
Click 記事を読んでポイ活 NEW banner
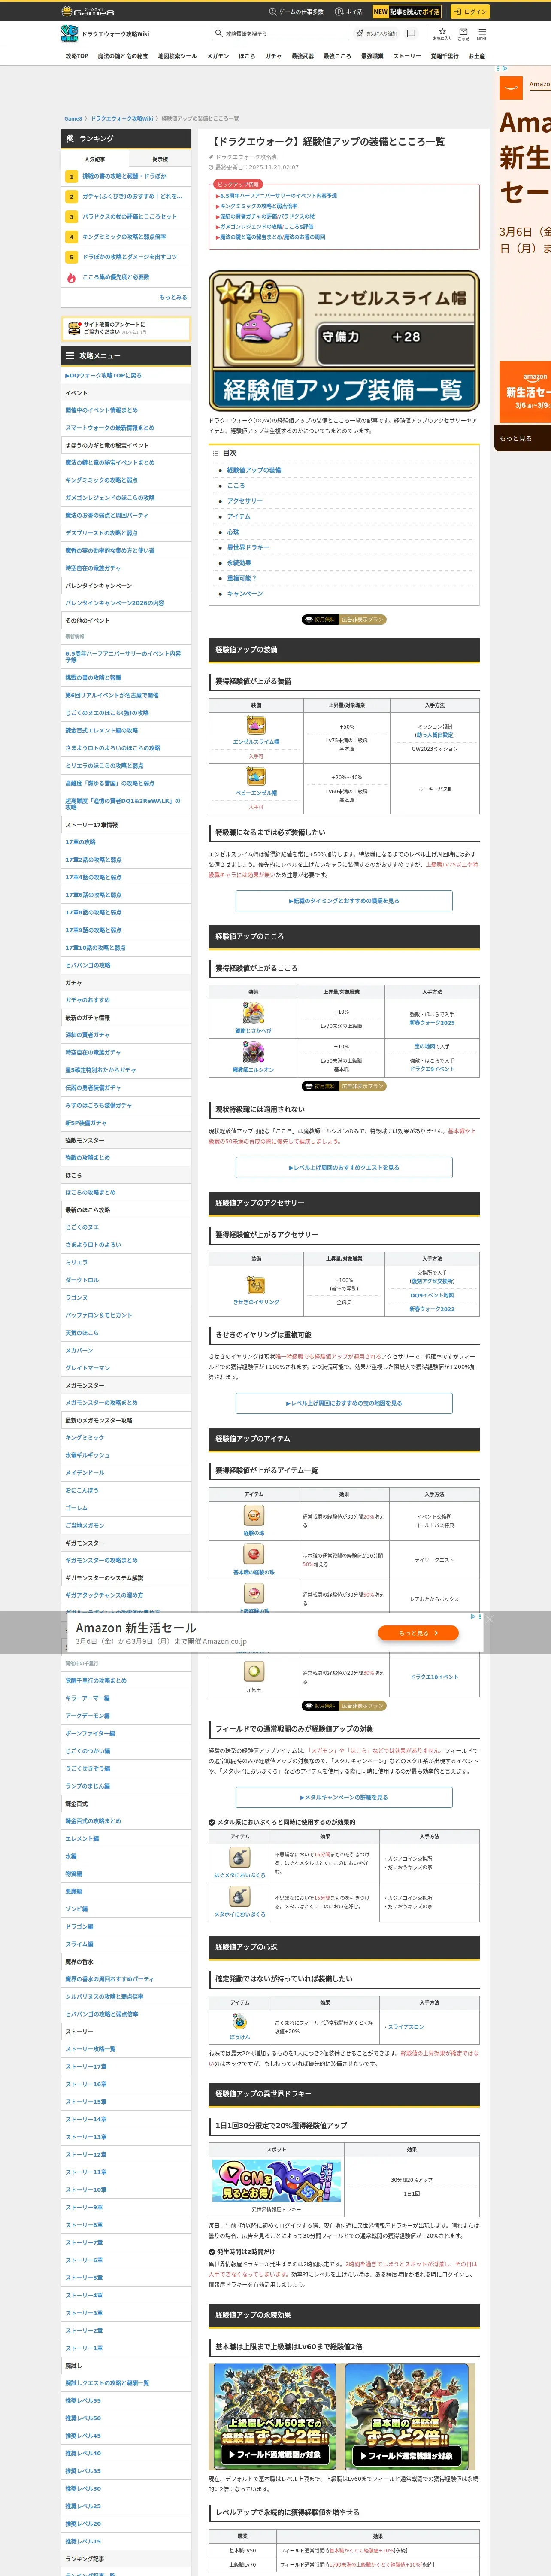point(407,12)
